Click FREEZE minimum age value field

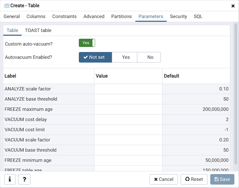coord(128,160)
